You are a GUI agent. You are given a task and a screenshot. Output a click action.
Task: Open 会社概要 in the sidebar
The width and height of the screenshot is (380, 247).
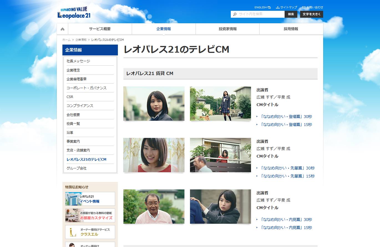[x=90, y=115]
